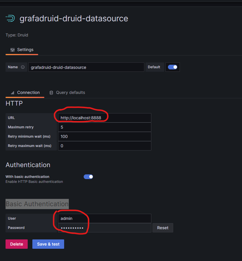Viewport: 242px width, 261px height.
Task: Enable the Default datasource toggle
Action: tap(172, 67)
